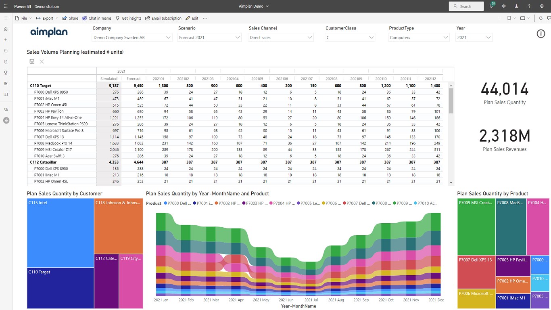Open the Company dropdown
Screen dimensions: 551x310
point(132,38)
